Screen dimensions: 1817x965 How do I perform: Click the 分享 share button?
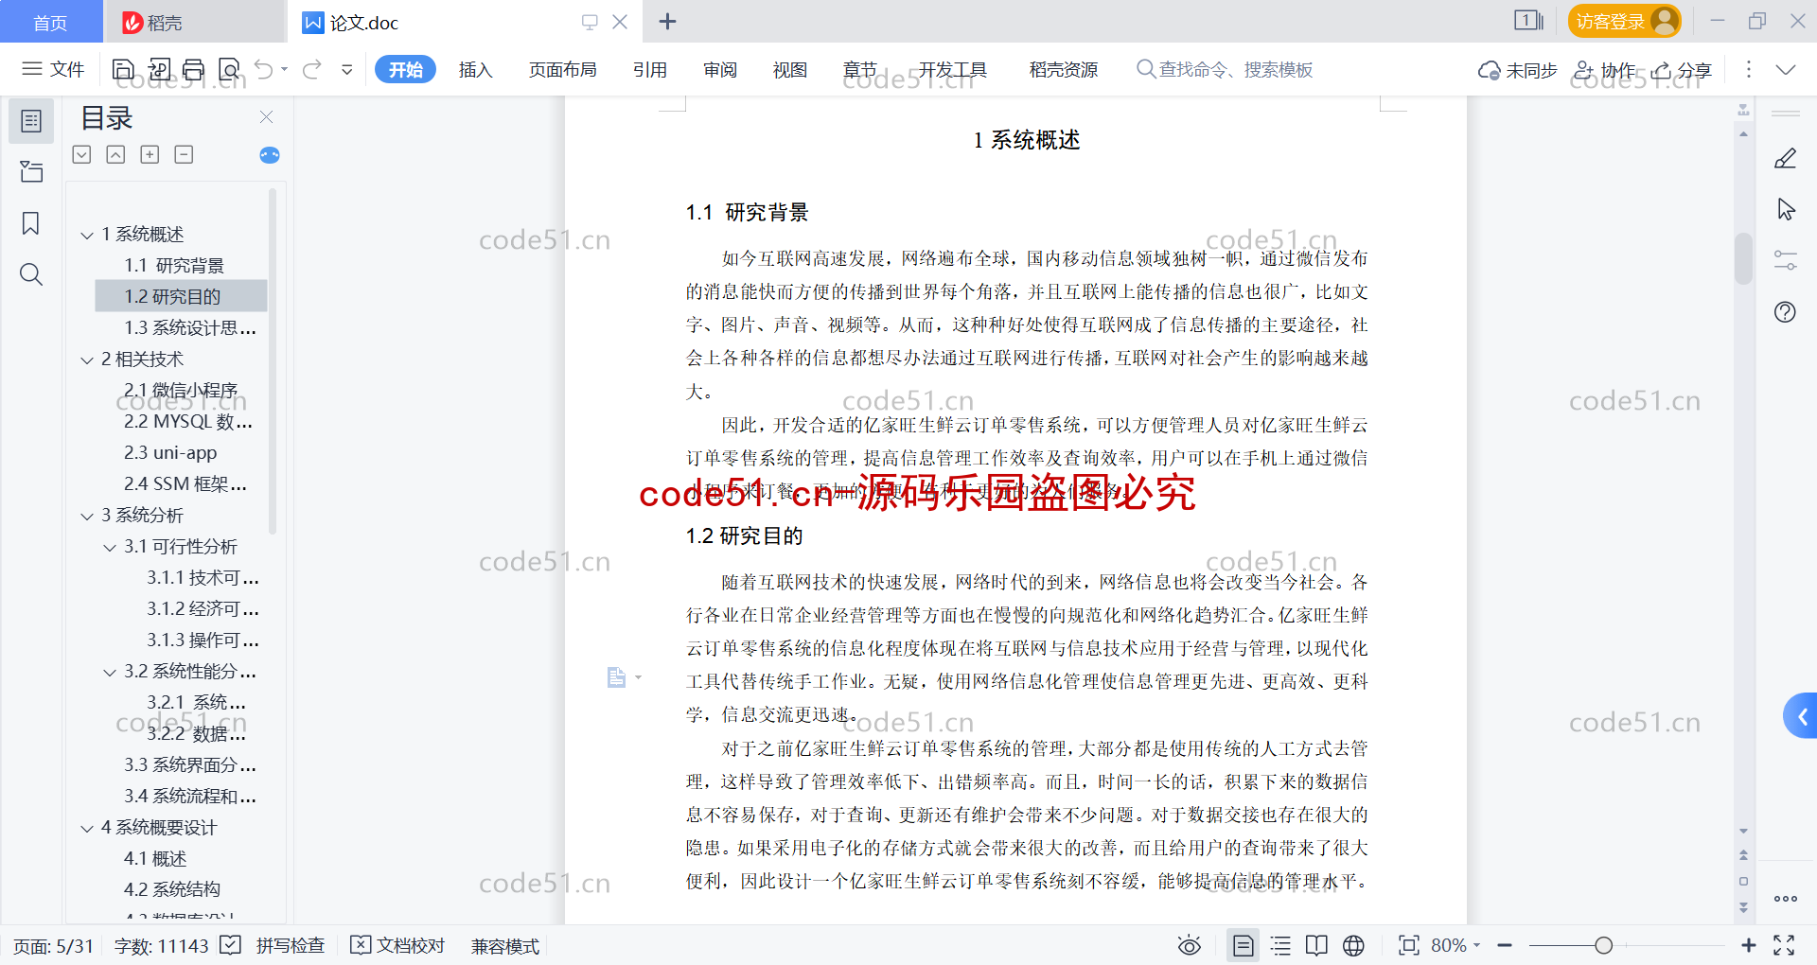click(1682, 70)
